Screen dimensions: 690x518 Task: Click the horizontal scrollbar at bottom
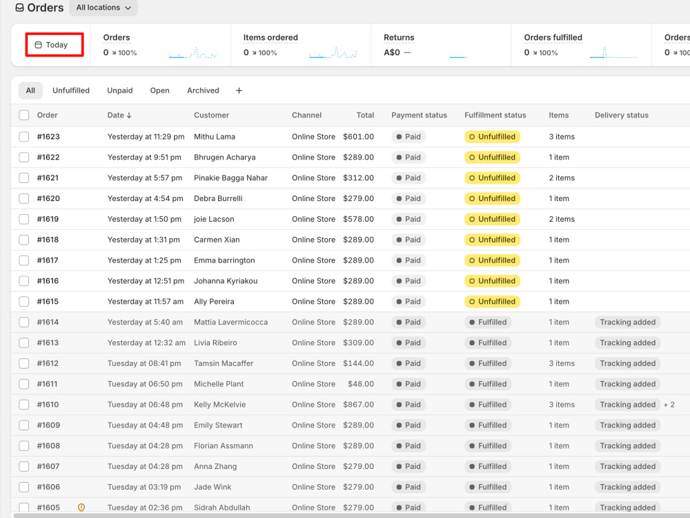351,515
